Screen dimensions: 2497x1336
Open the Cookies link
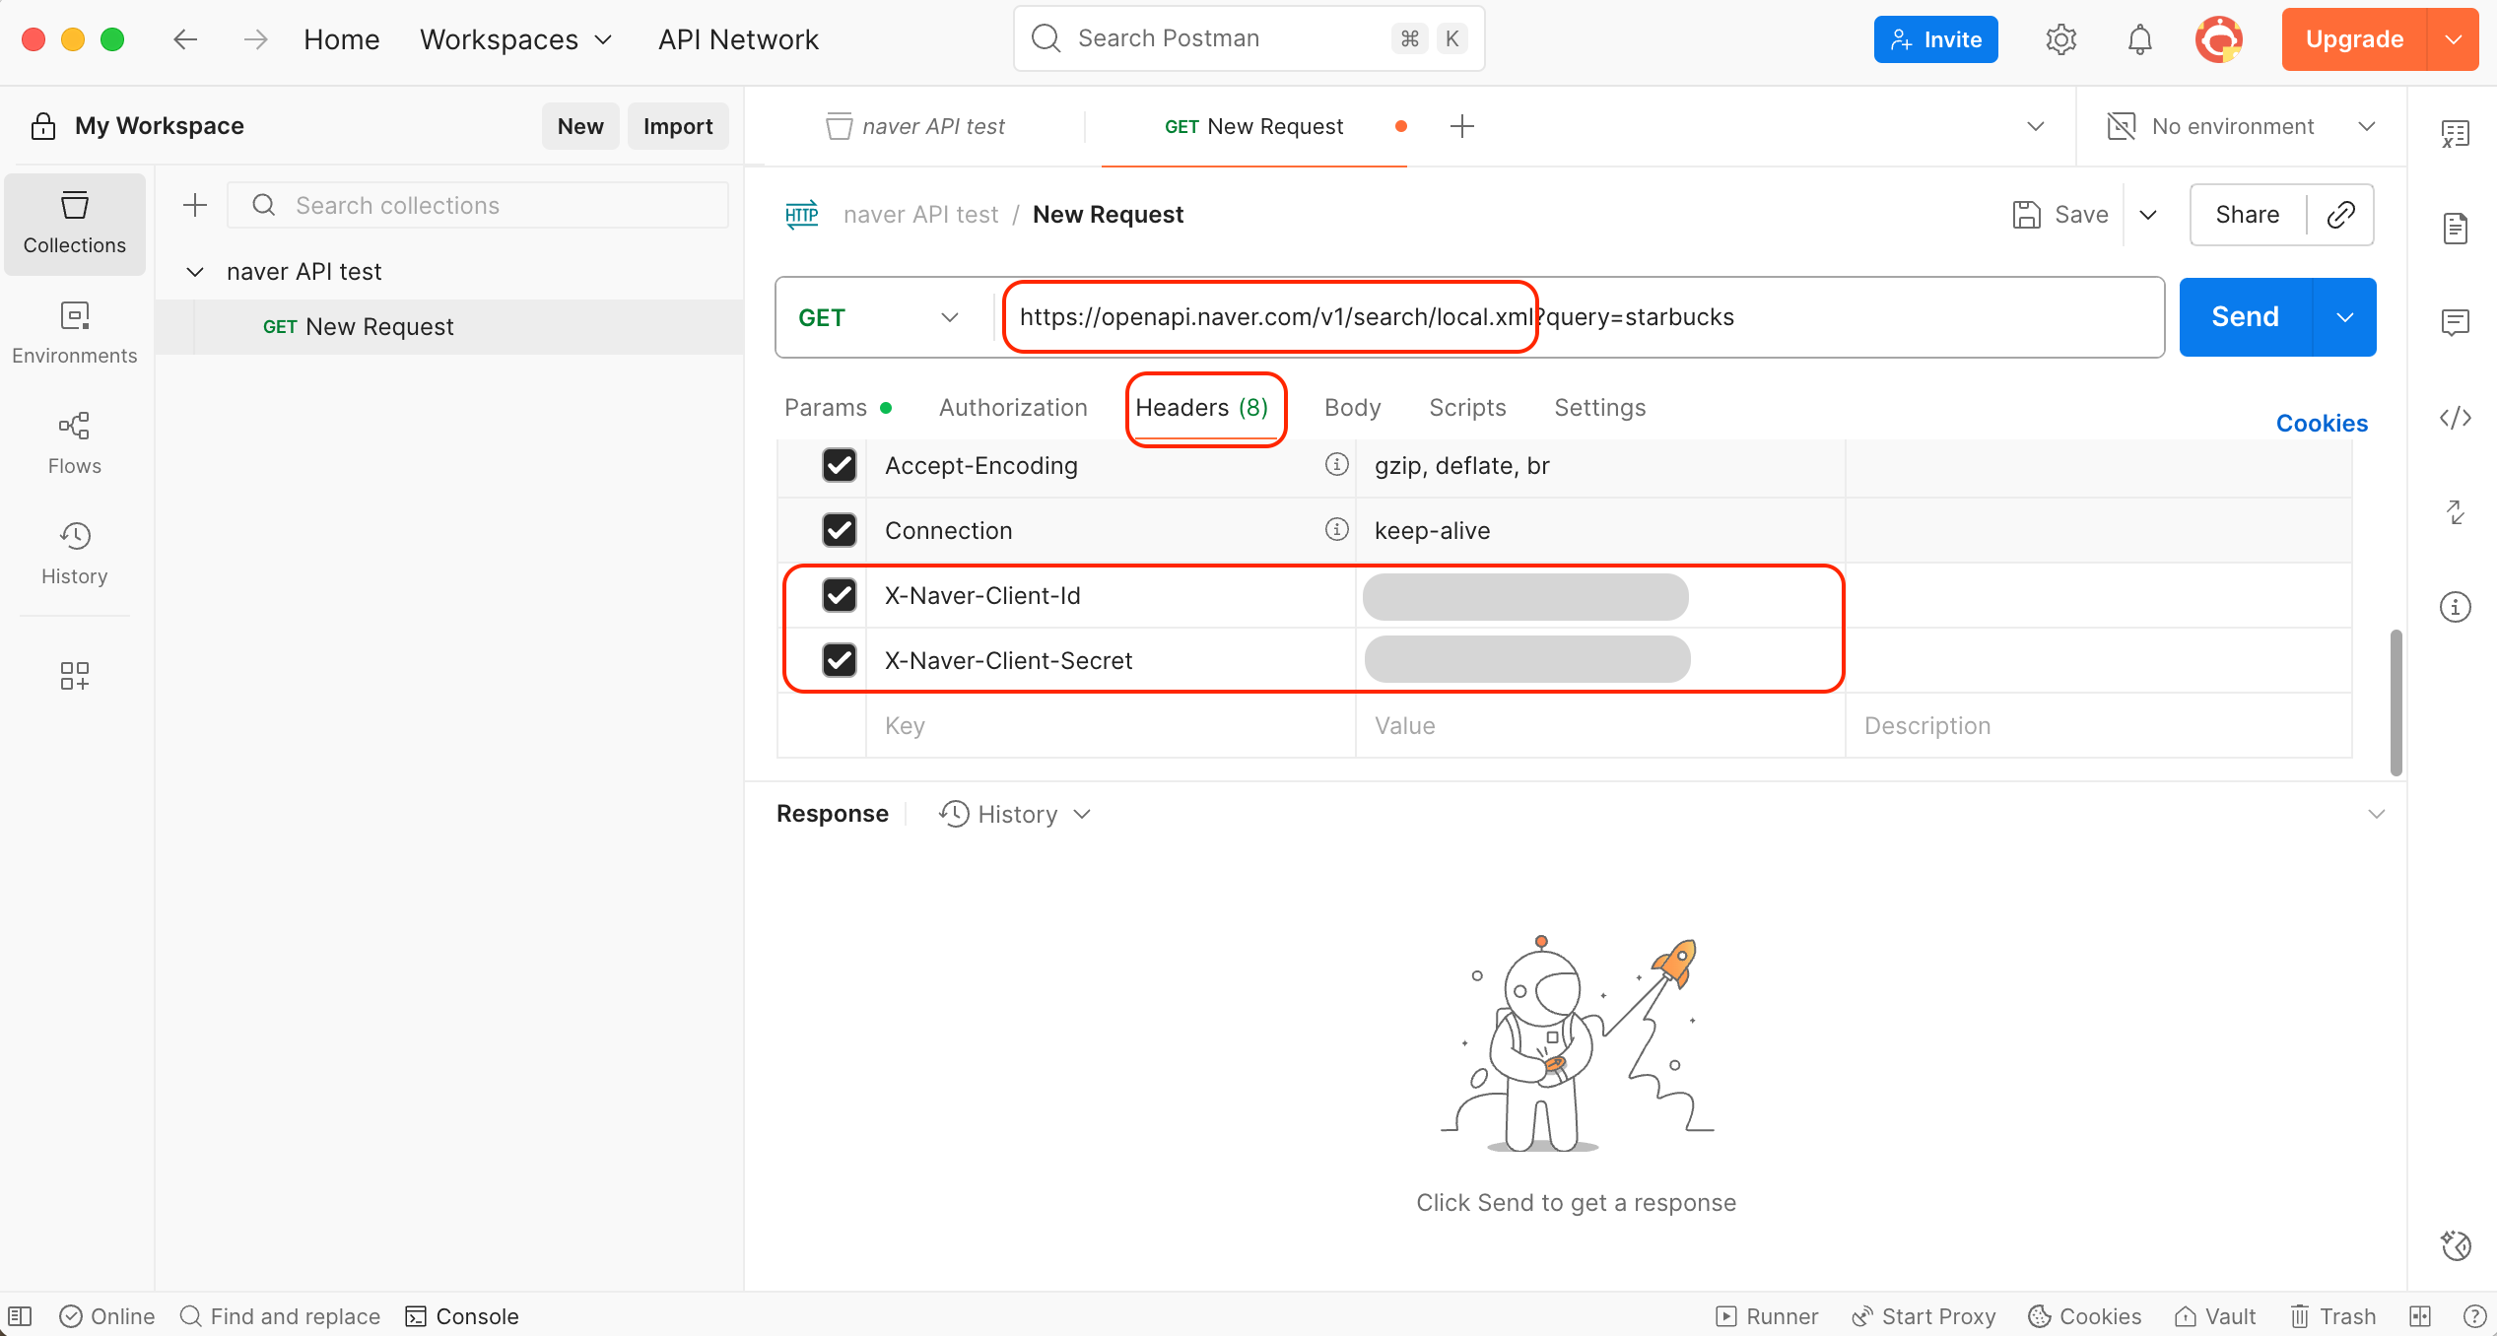coord(2321,424)
